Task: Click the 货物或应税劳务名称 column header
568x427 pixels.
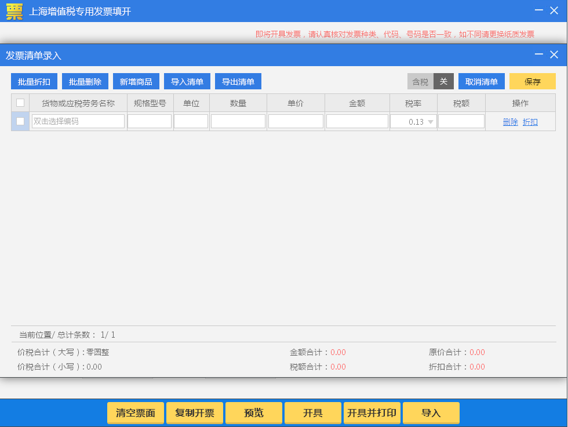Action: [78, 103]
